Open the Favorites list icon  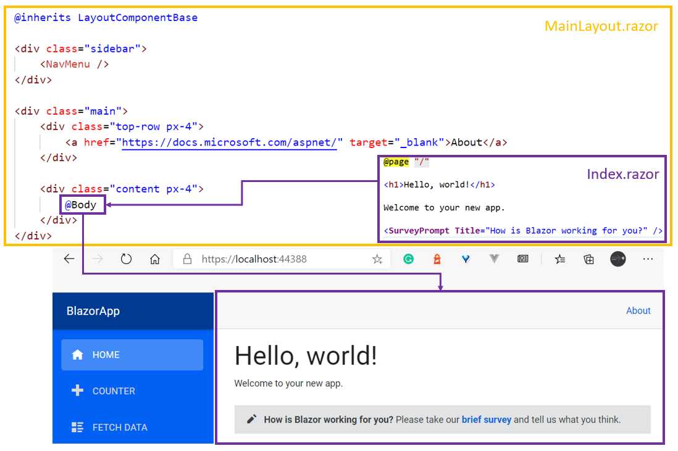click(x=560, y=259)
